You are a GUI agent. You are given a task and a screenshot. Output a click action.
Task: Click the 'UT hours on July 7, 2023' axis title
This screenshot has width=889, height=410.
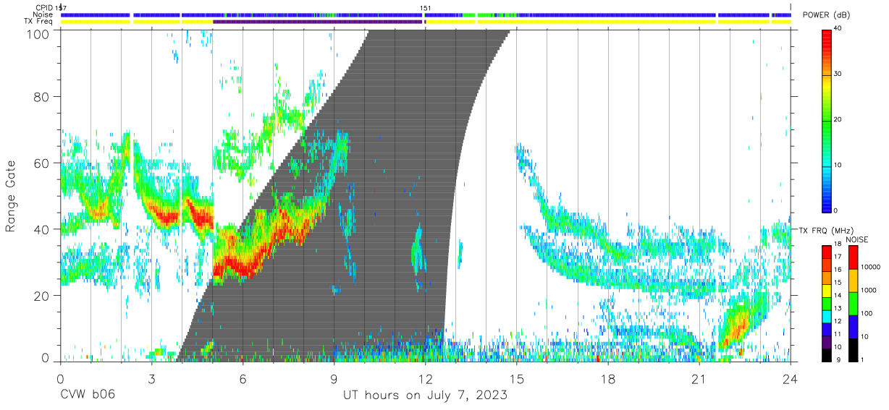click(x=425, y=396)
